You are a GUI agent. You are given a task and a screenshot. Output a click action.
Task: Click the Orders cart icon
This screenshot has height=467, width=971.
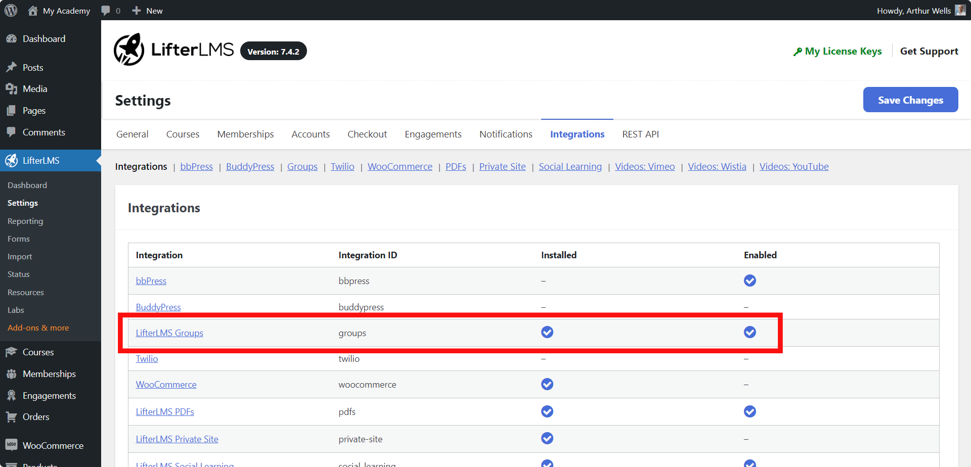pyautogui.click(x=11, y=417)
